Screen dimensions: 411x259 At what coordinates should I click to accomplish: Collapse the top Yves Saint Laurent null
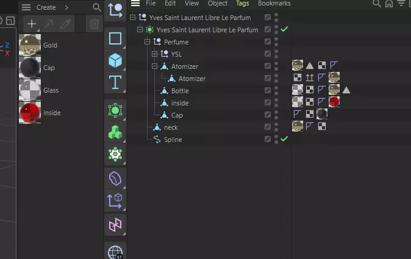click(133, 18)
